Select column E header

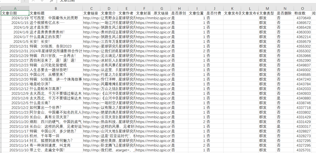pos(127,8)
